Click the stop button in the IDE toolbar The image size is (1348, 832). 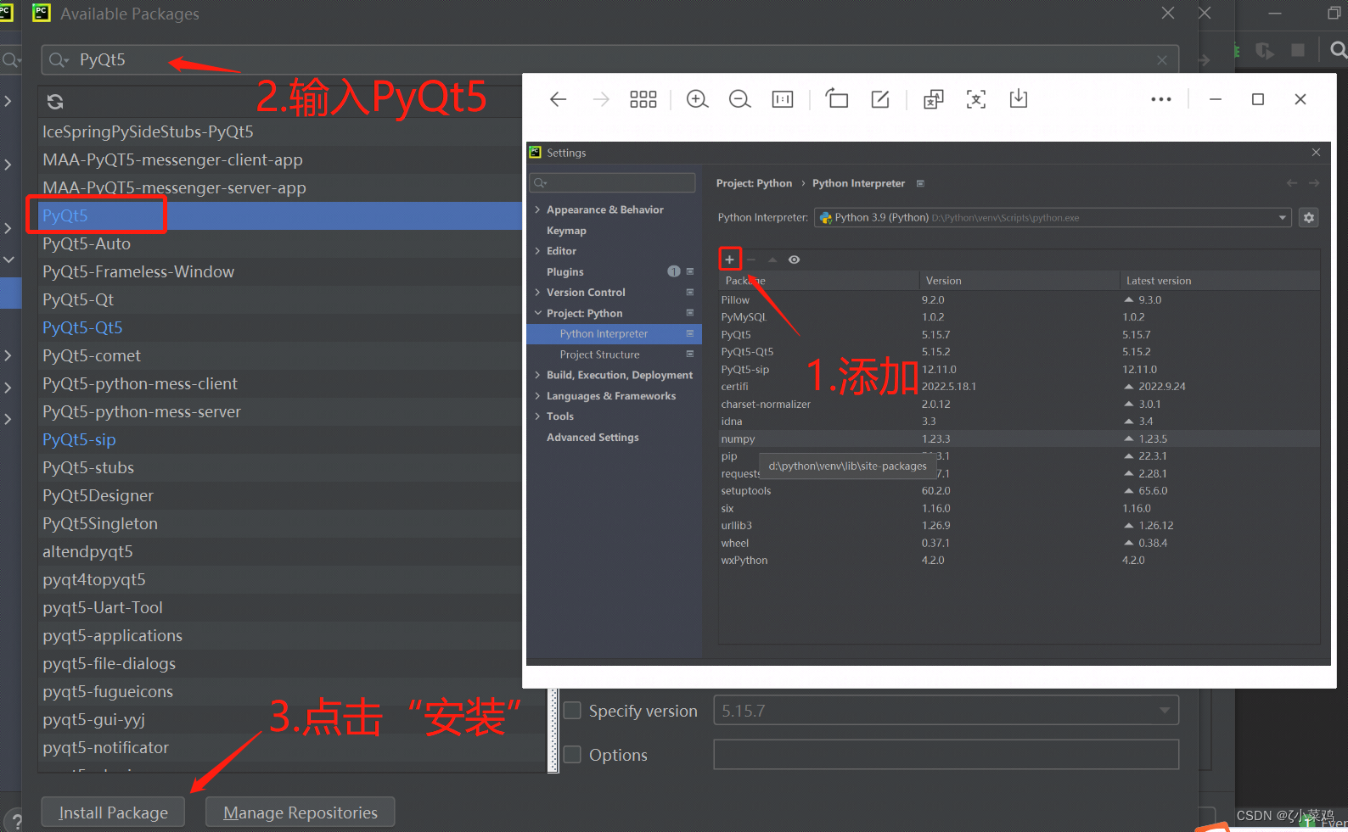[x=1297, y=50]
